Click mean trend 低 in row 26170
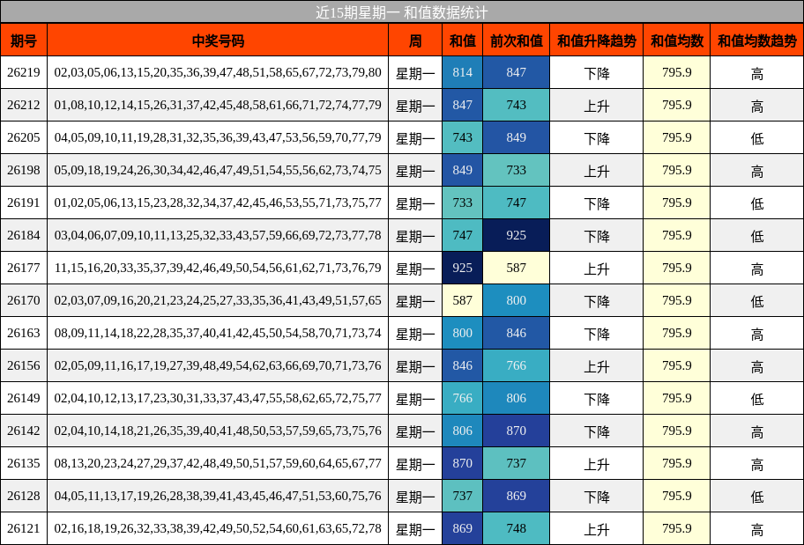 [756, 300]
